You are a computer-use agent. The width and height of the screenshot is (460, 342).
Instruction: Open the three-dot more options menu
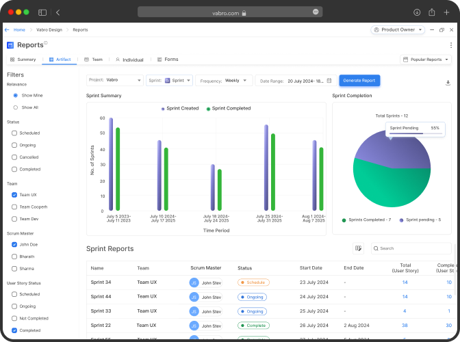pos(450,45)
